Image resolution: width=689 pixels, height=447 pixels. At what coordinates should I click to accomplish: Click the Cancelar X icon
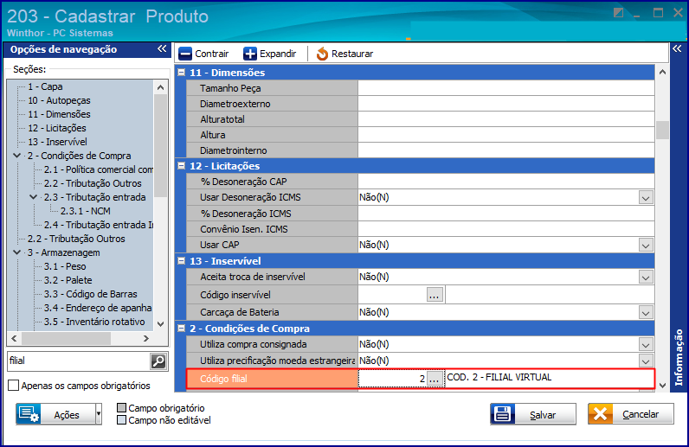click(600, 414)
